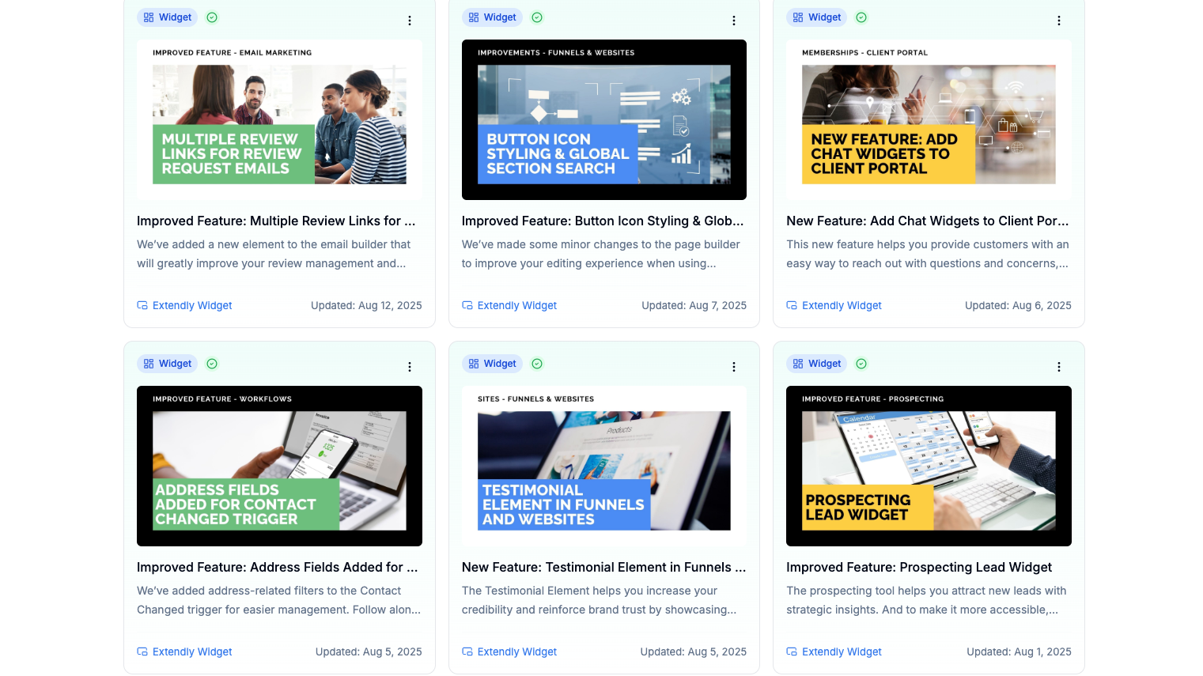This screenshot has width=1203, height=676.
Task: Click green check status icon on Multiple Review card
Action: click(x=212, y=17)
